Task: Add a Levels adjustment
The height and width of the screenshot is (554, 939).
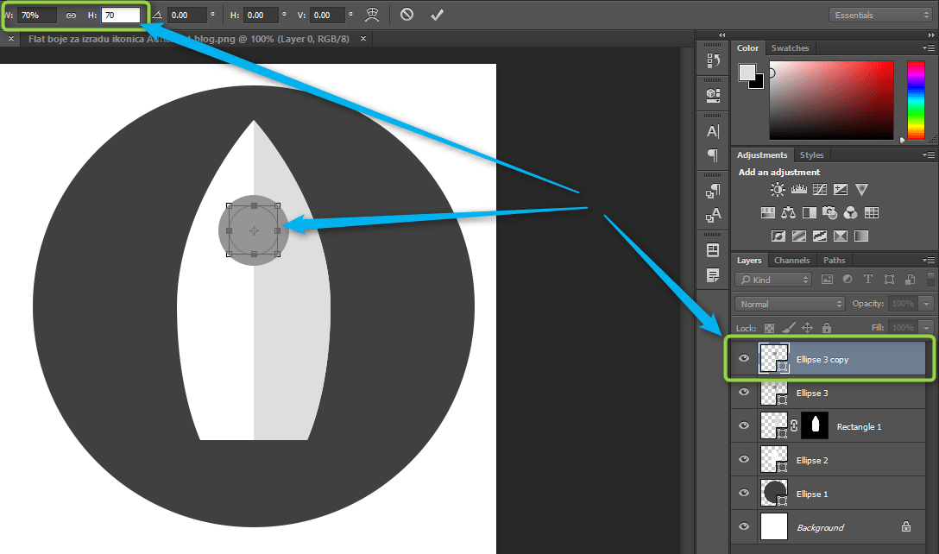Action: [799, 190]
